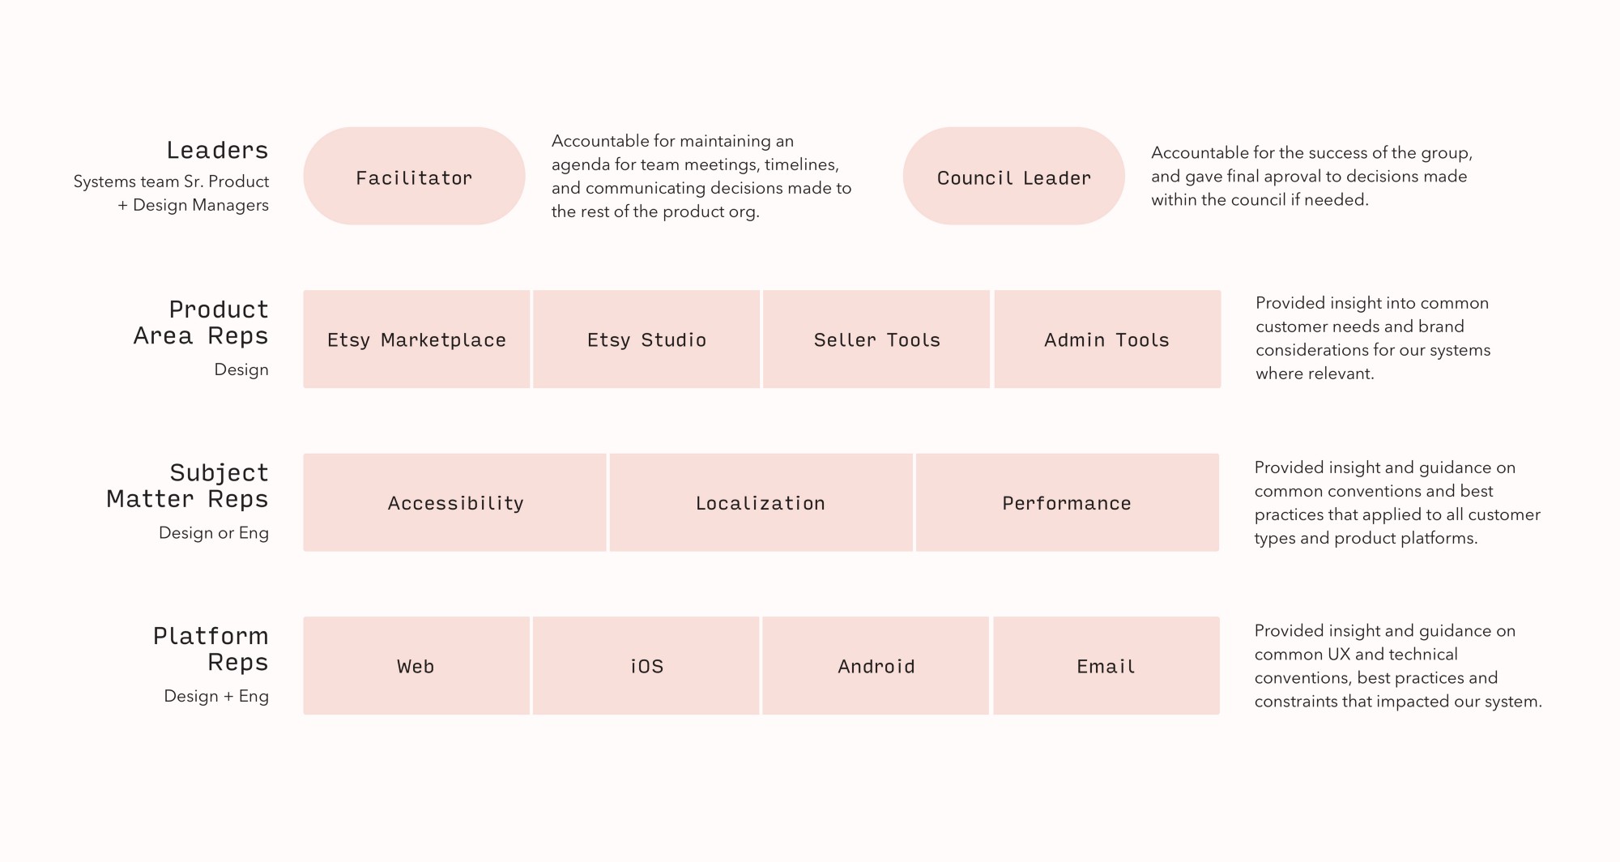Click the Seller Tools box
The width and height of the screenshot is (1620, 862).
click(x=876, y=339)
